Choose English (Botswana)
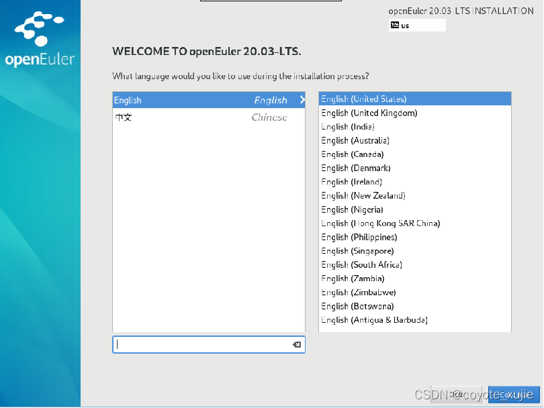The width and height of the screenshot is (544, 408). click(415, 306)
